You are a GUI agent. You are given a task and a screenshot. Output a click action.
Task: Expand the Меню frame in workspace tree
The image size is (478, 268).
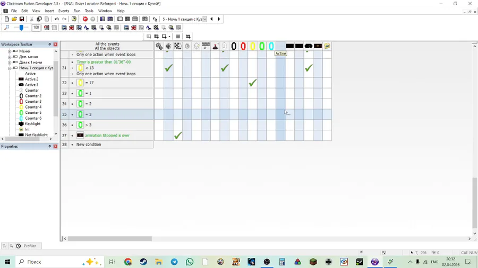point(10,51)
